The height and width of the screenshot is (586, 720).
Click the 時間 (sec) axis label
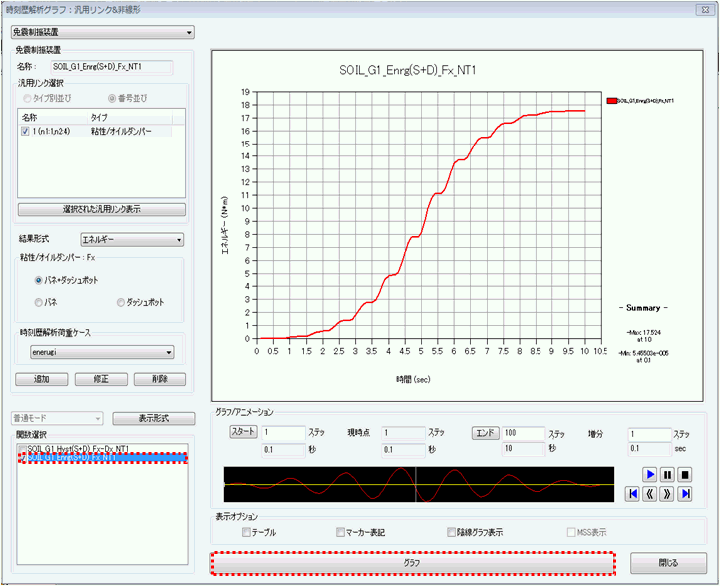click(413, 379)
